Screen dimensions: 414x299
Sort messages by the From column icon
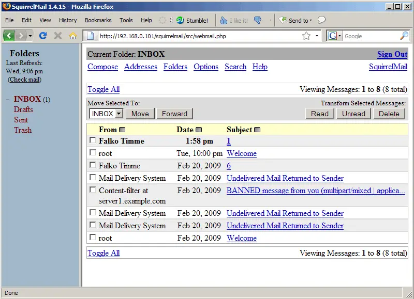[x=122, y=130]
